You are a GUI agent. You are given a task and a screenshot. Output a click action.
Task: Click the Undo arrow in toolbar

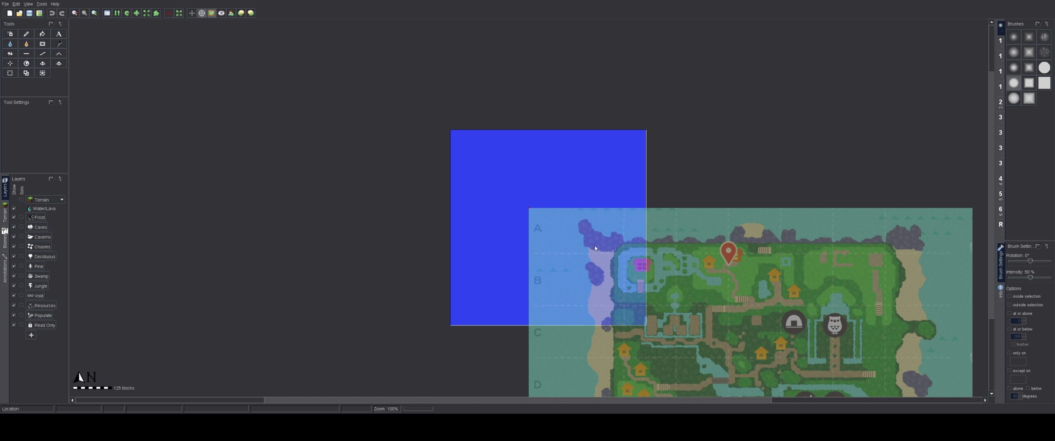pyautogui.click(x=52, y=13)
